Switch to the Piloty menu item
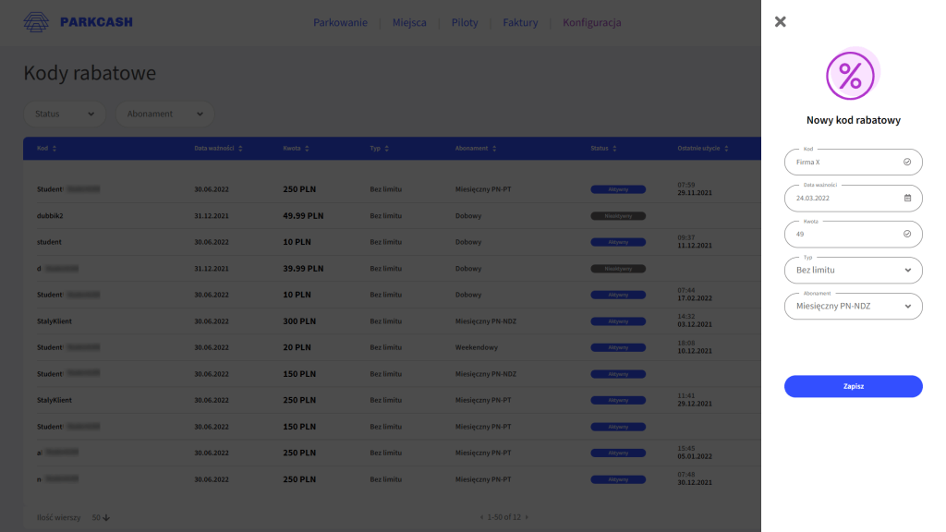This screenshot has height=532, width=946. [465, 22]
